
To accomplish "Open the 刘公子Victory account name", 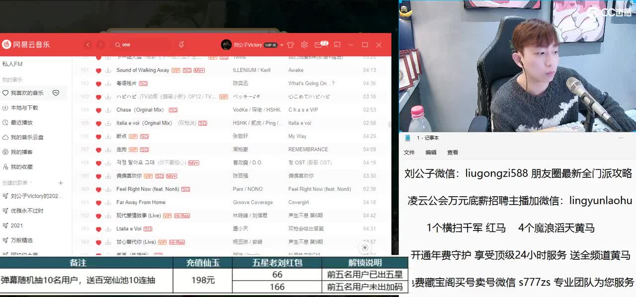I will (247, 45).
